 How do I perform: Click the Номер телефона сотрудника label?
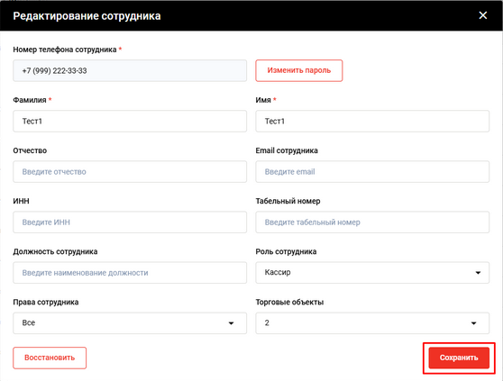[65, 50]
